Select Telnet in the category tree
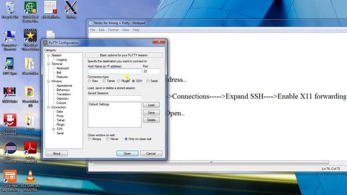347x195 pixels. coord(60,120)
